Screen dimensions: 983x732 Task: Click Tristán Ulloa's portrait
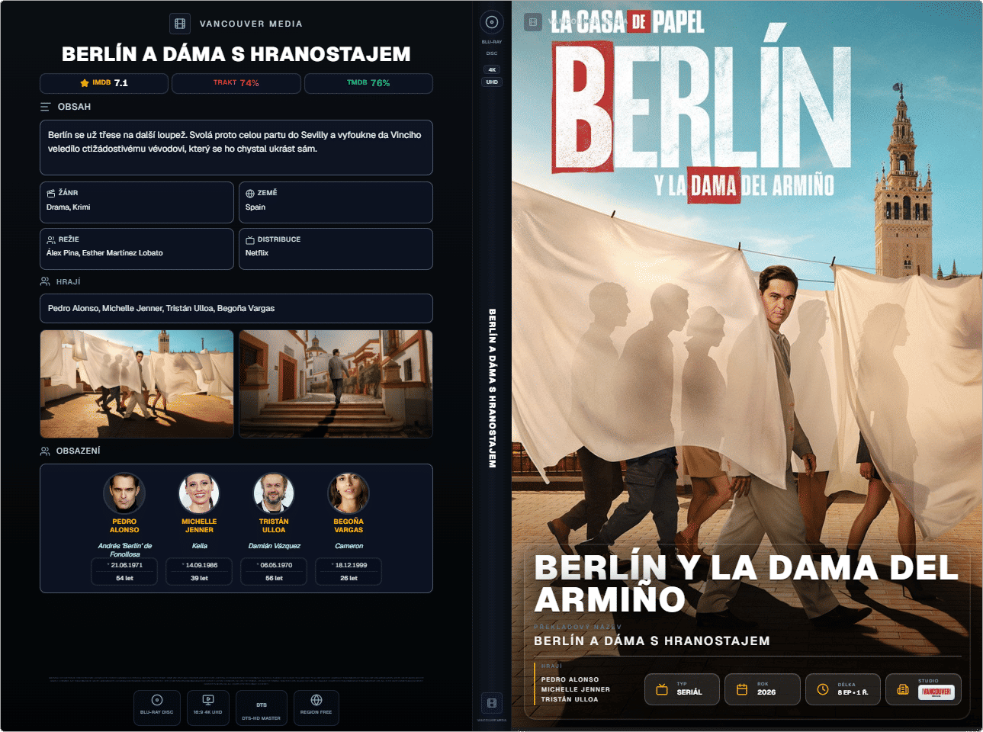tap(274, 493)
